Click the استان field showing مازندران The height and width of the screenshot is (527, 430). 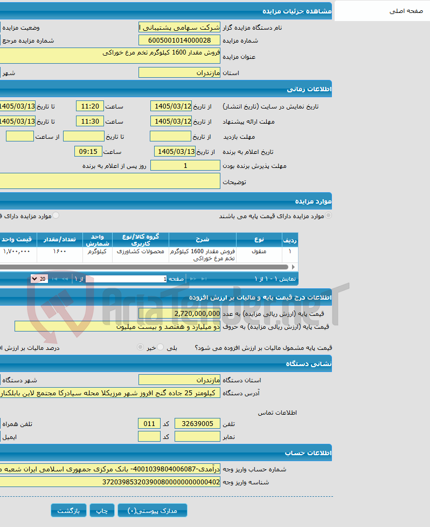tap(179, 72)
